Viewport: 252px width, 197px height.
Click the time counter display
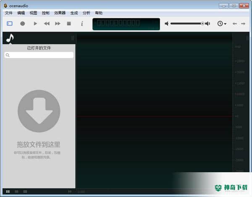(126, 24)
